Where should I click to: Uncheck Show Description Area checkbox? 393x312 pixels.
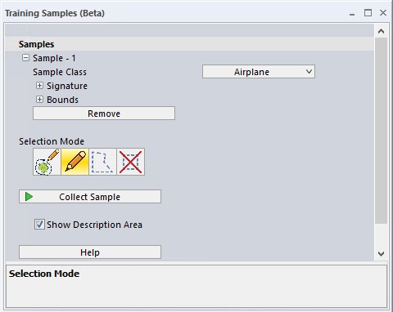coord(39,225)
